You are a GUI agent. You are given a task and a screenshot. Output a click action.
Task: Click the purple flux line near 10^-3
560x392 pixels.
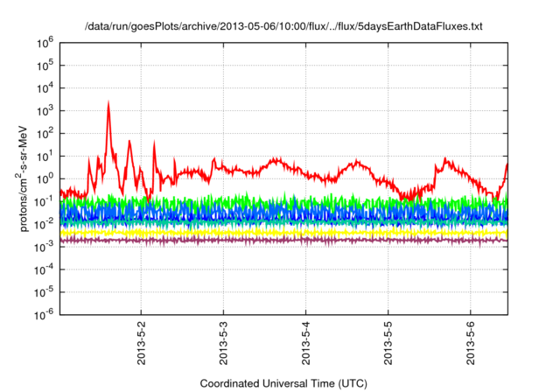283,241
